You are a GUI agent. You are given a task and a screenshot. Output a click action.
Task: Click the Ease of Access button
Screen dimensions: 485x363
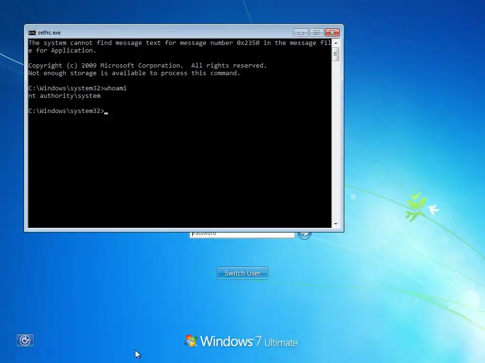point(25,340)
